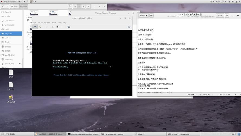Open the Plain Text language dropdown
This screenshot has width=241, height=136.
coord(191,94)
